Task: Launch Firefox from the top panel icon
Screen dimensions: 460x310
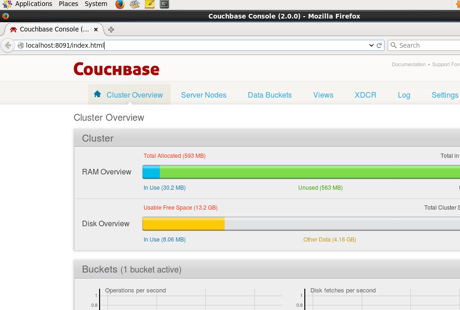Action: pos(120,4)
